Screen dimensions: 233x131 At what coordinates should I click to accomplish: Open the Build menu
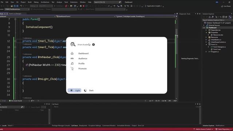[30, 2]
